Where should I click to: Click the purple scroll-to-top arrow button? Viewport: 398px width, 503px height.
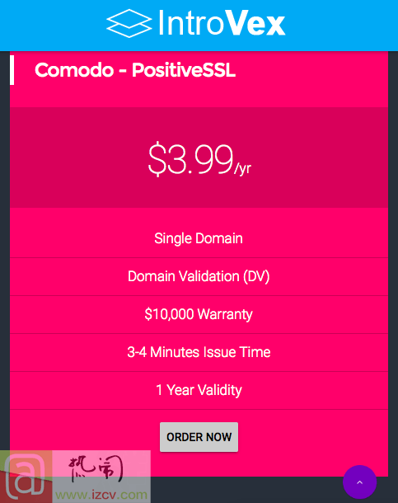pyautogui.click(x=359, y=482)
